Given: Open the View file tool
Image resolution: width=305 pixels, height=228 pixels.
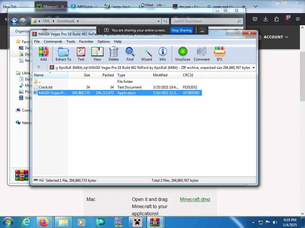Looking at the screenshot, I should coord(97,54).
